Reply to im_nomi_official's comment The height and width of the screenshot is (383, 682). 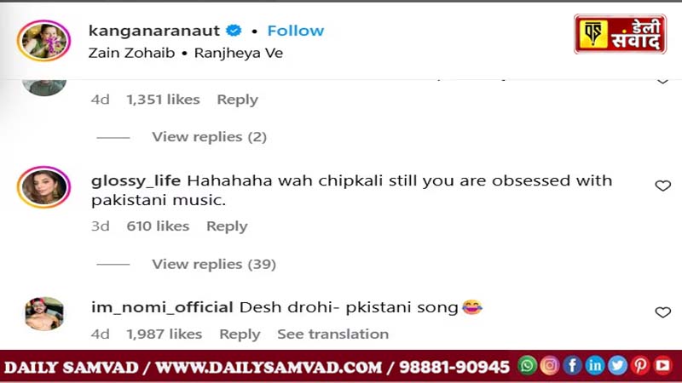[240, 334]
